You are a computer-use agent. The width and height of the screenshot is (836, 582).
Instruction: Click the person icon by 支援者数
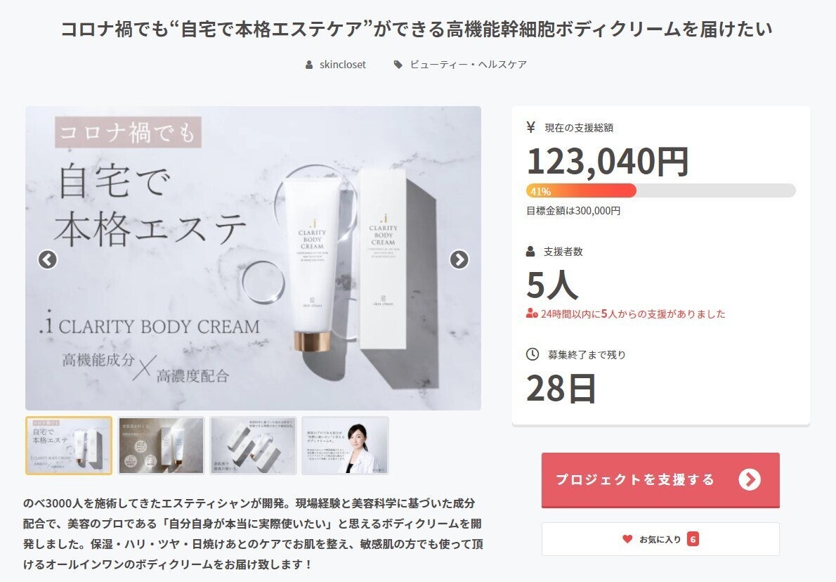pos(530,251)
